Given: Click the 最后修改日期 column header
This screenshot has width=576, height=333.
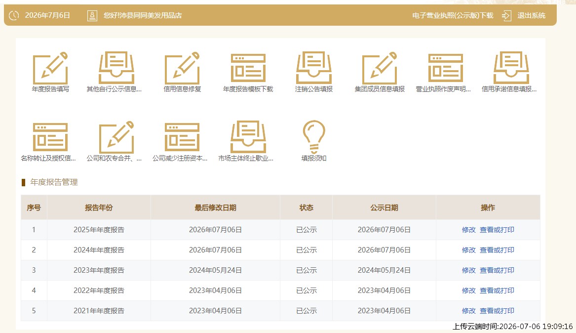Looking at the screenshot, I should pyautogui.click(x=215, y=208).
